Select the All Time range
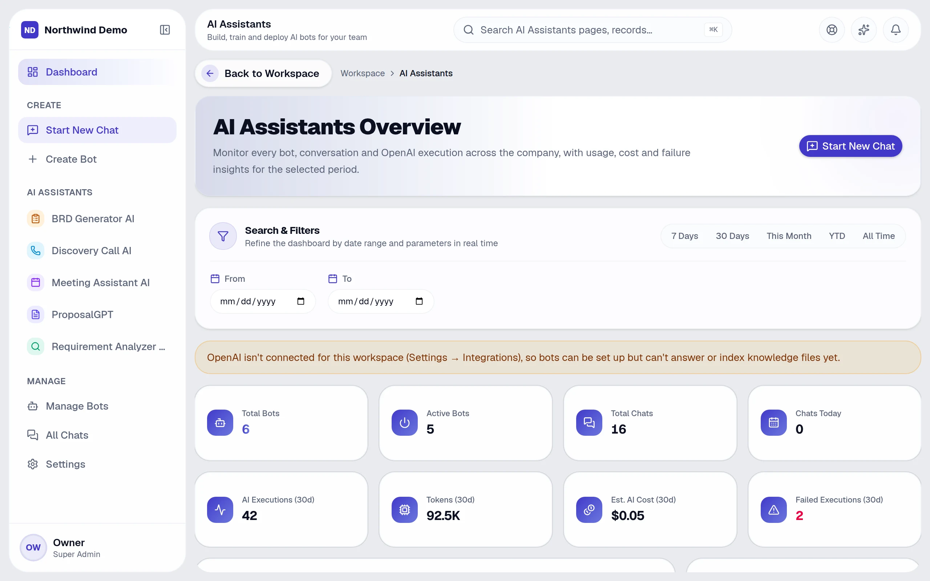 click(x=878, y=236)
